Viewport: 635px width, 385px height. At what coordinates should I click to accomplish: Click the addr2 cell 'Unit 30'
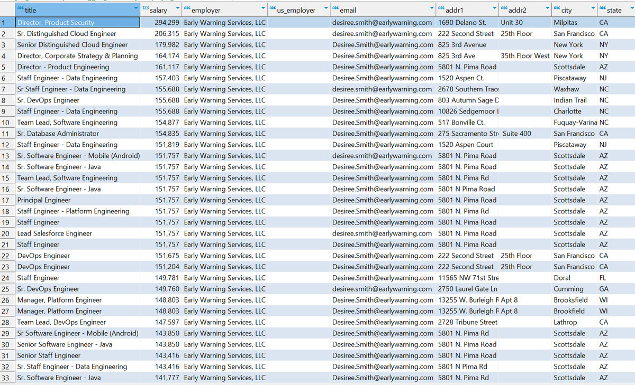pyautogui.click(x=525, y=23)
